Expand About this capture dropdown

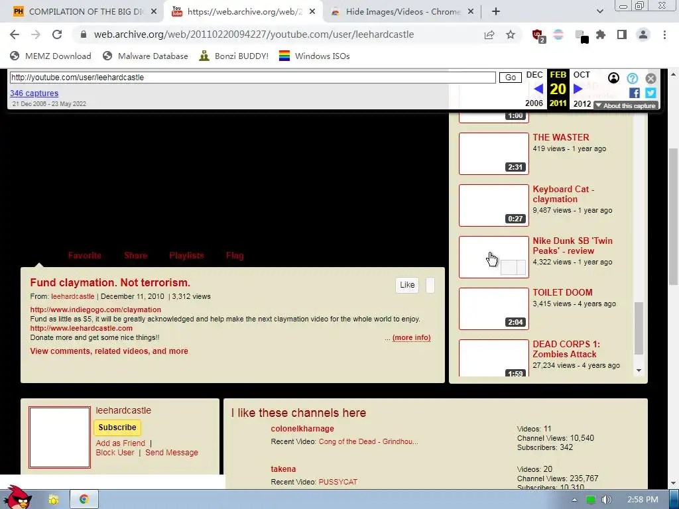pyautogui.click(x=626, y=105)
